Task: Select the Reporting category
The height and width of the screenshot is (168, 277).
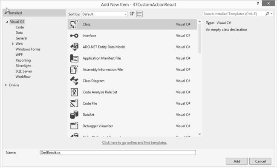Action: [23, 60]
